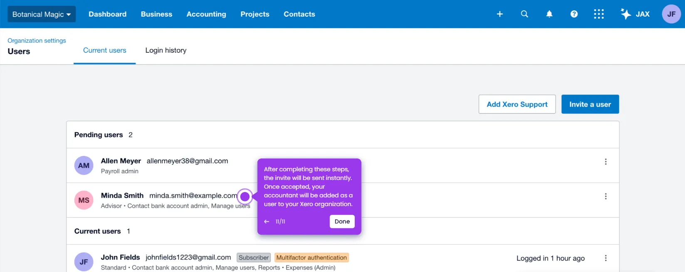This screenshot has height=272, width=685.
Task: Open options menu for Allen Meyer
Action: tap(606, 162)
